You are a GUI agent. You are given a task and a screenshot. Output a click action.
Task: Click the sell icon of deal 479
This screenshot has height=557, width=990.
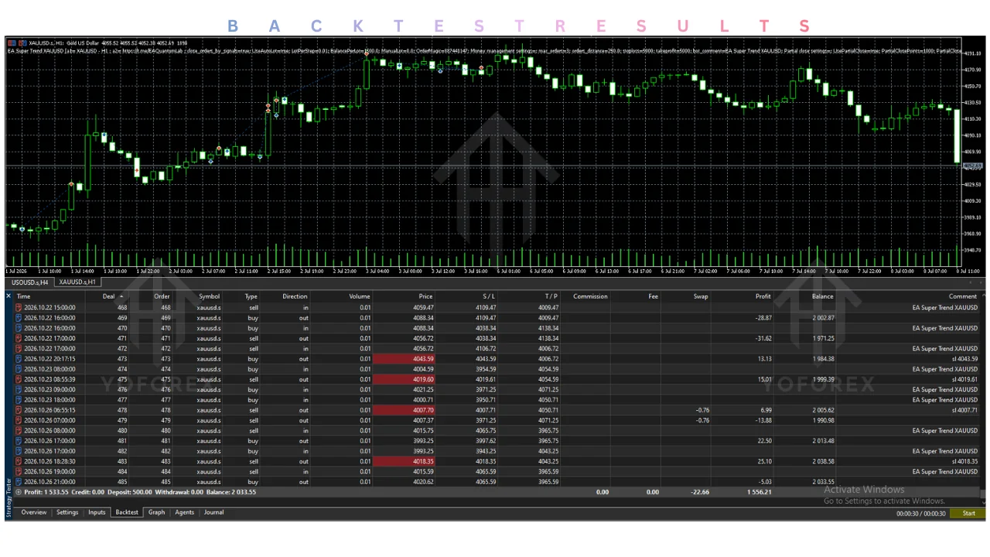19,420
